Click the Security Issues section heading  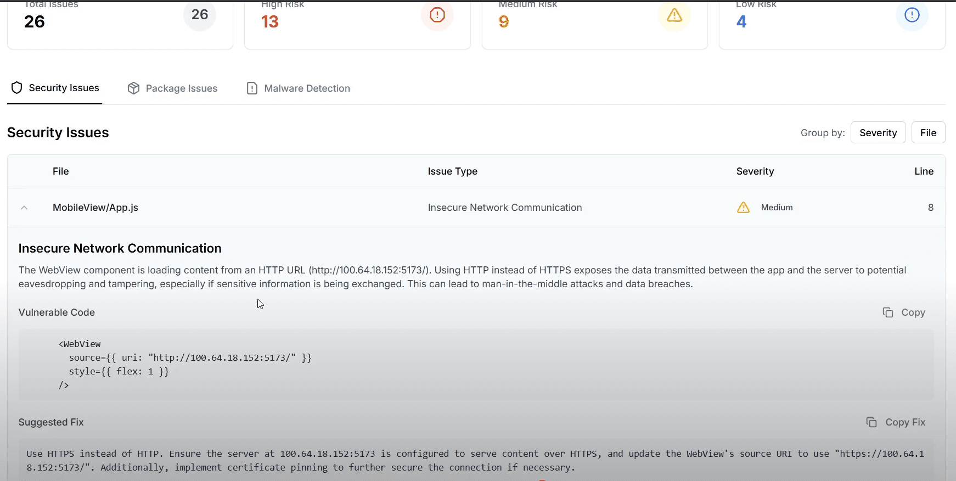click(x=58, y=132)
